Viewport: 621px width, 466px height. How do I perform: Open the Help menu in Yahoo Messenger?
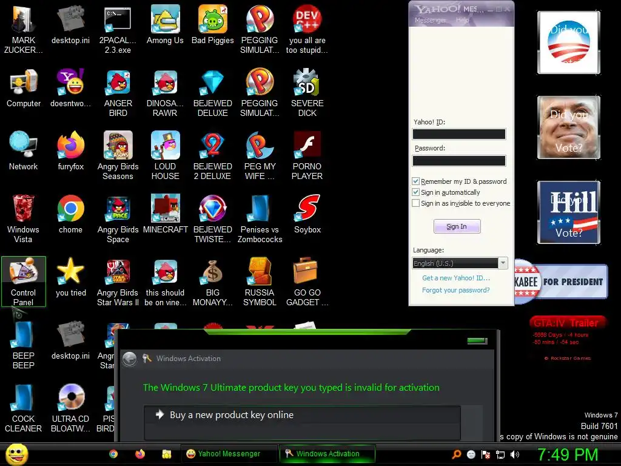[463, 20]
